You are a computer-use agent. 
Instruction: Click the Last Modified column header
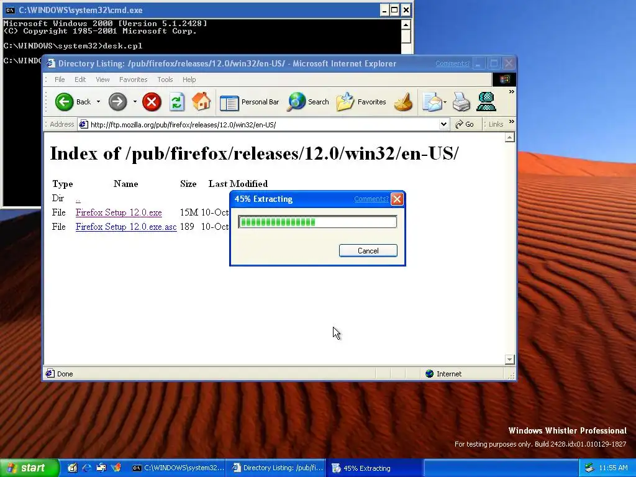(238, 184)
